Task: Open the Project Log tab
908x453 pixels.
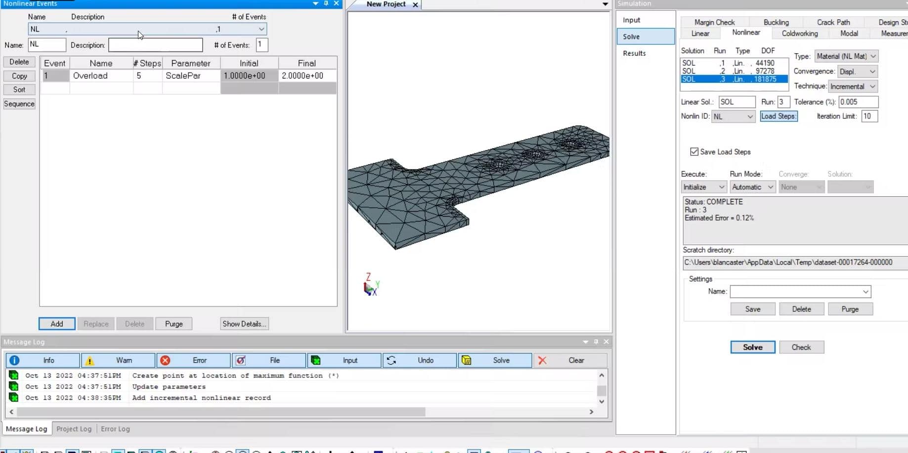Action: (74, 429)
